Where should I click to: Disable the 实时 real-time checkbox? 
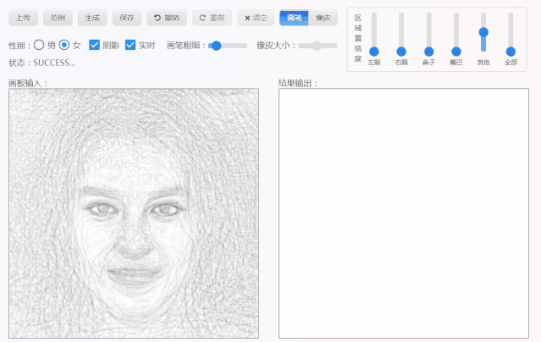(x=130, y=45)
